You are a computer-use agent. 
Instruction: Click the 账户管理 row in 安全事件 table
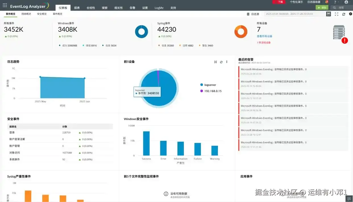click(60, 146)
